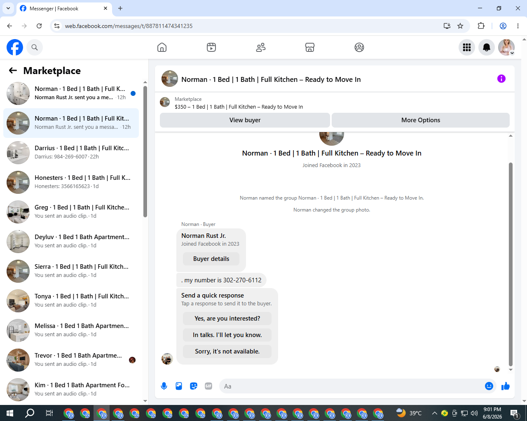The image size is (527, 421).
Task: Click the View buyer button
Action: tap(245, 120)
